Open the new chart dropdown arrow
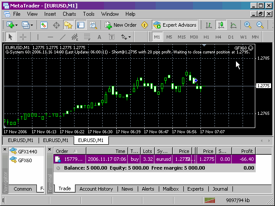The width and height of the screenshot is (275, 206). 16,25
